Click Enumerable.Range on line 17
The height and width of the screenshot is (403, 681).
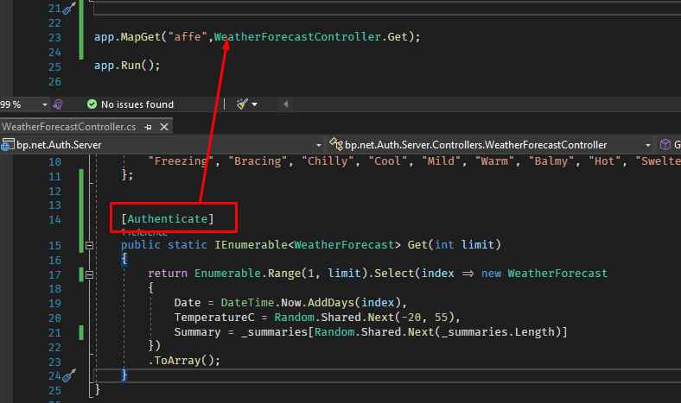[x=247, y=274]
